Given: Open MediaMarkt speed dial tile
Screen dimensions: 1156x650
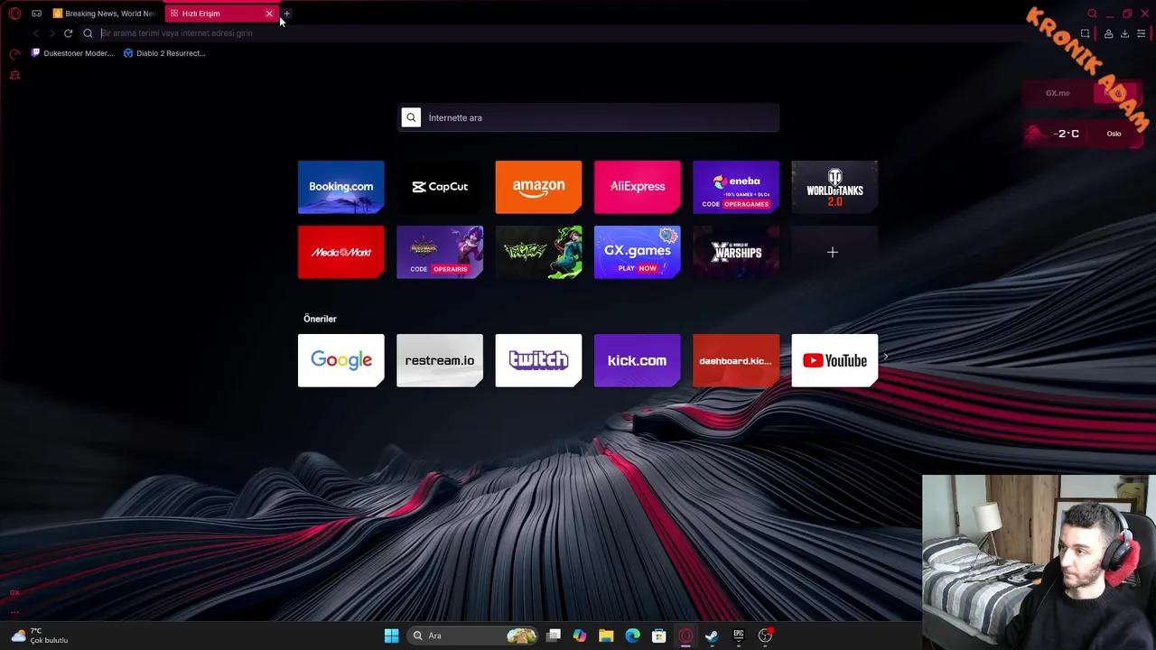Looking at the screenshot, I should [341, 252].
